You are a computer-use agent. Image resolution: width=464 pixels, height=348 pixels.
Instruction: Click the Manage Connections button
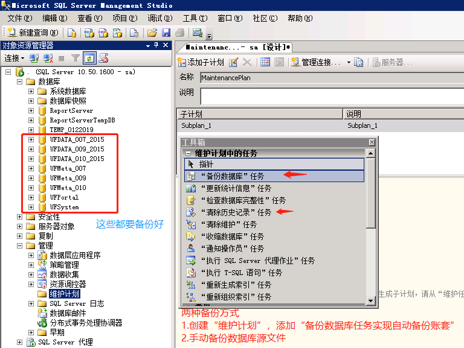click(x=316, y=62)
